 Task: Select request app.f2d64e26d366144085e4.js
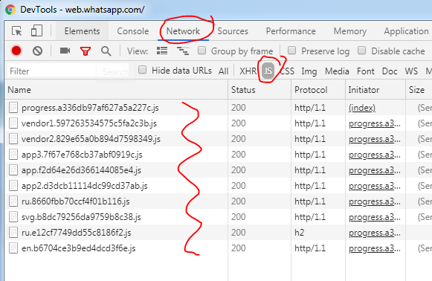coord(81,170)
